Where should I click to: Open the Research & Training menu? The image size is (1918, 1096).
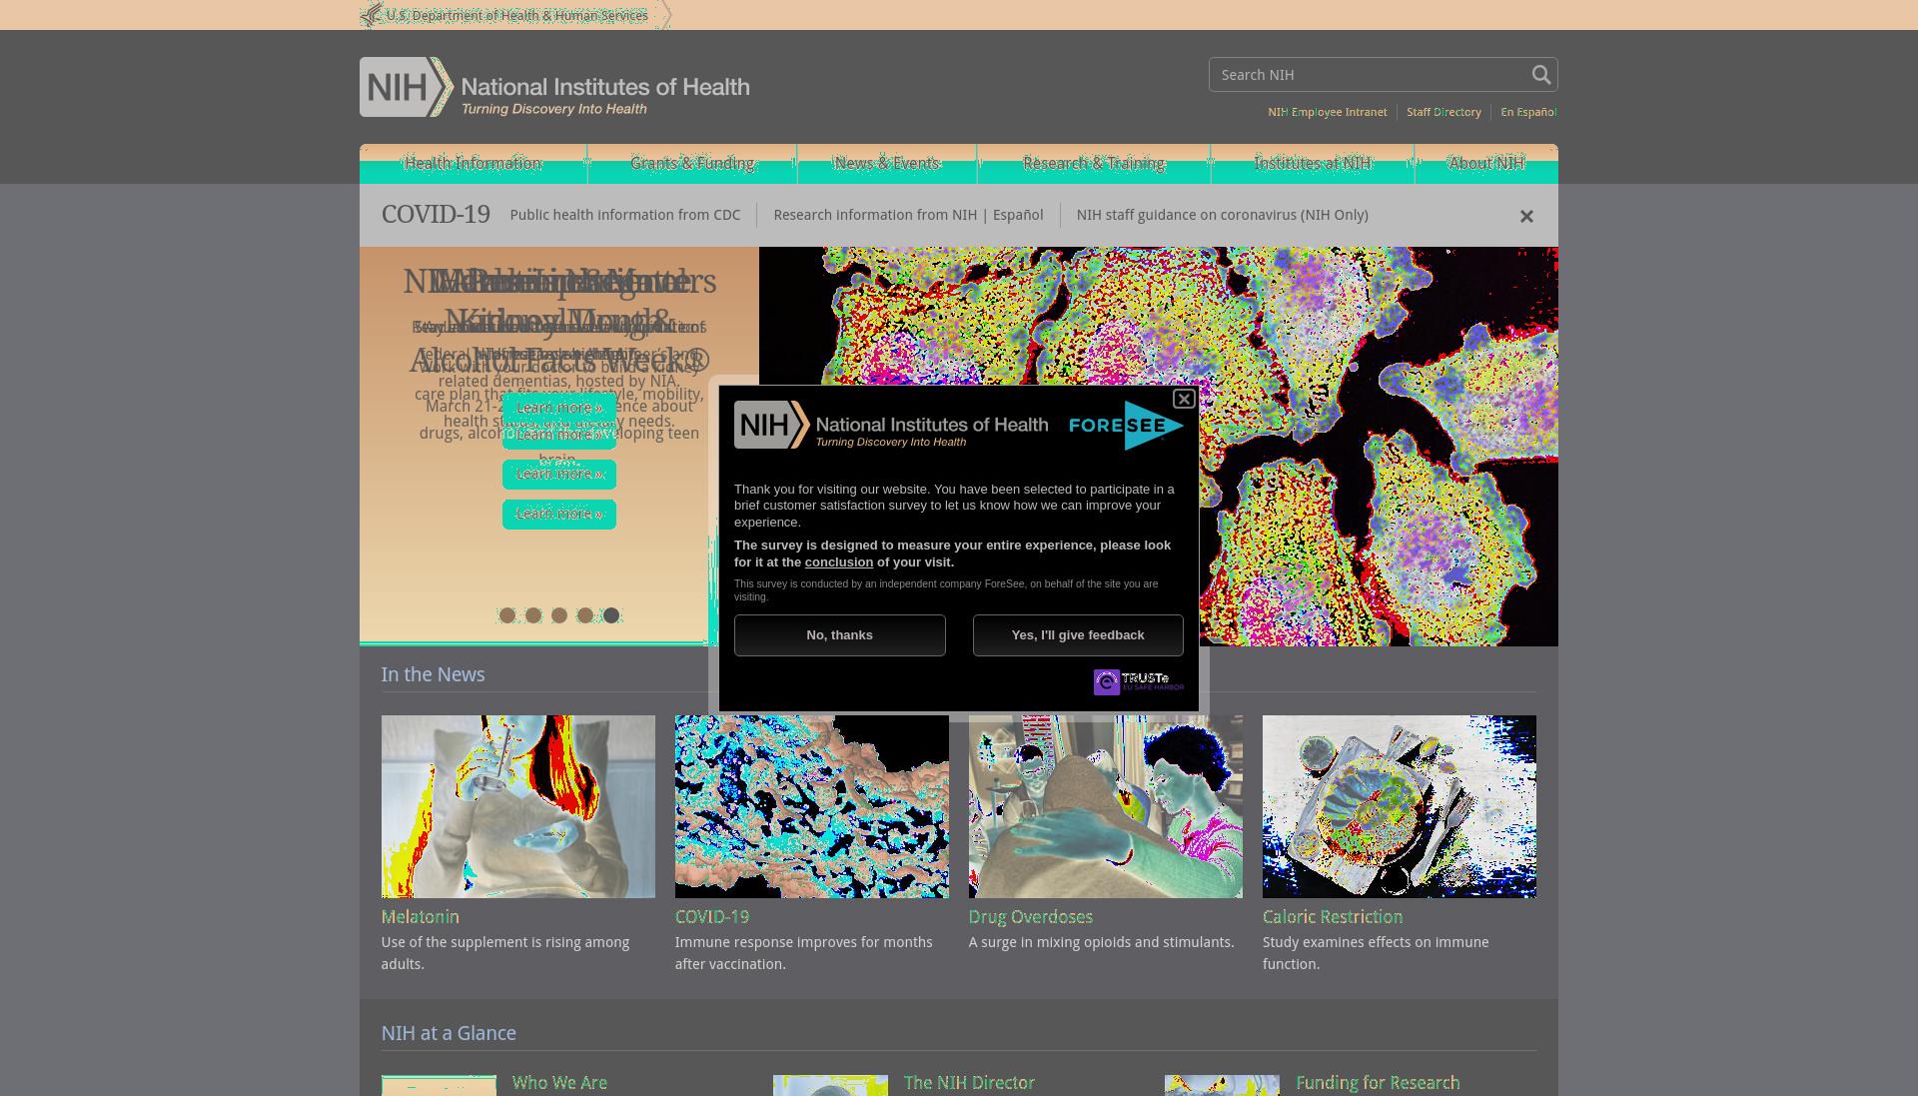click(x=1094, y=164)
